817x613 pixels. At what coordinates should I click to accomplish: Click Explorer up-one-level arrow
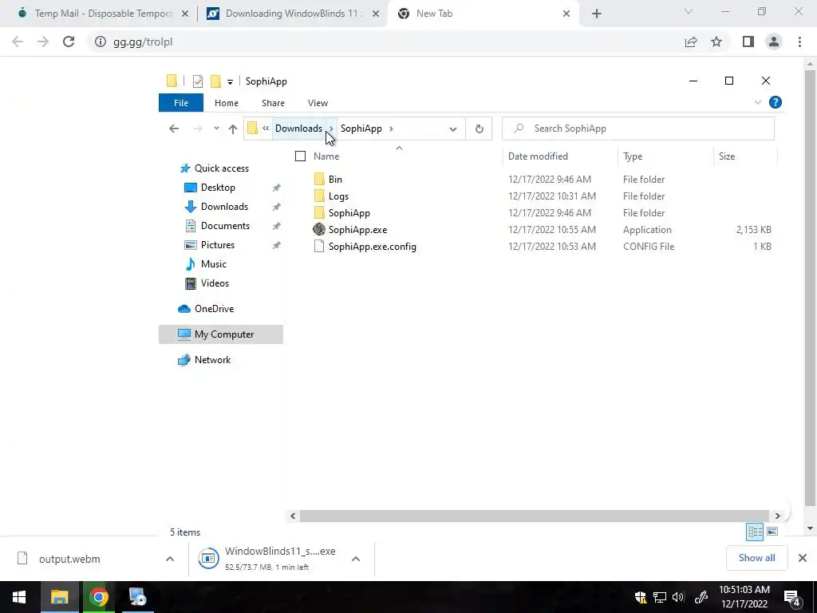pyautogui.click(x=232, y=129)
